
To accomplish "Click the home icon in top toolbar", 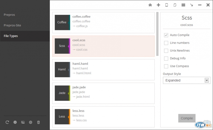I will tap(150, 5).
